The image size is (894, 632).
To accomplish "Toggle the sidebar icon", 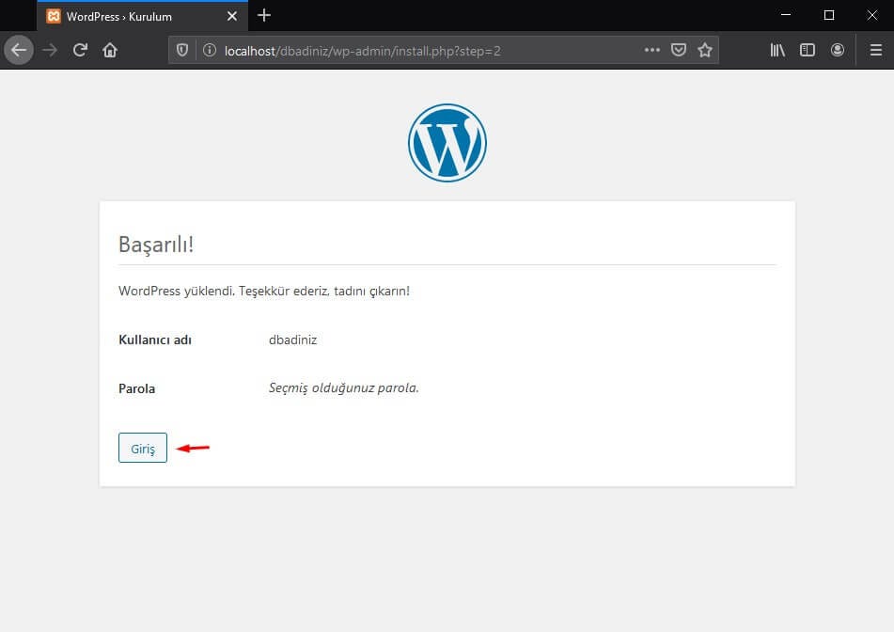I will pos(808,50).
